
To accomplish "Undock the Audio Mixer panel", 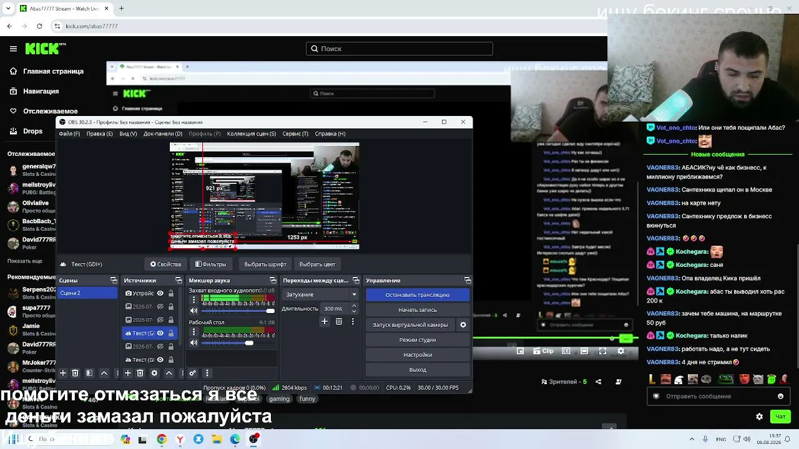I will (x=273, y=281).
